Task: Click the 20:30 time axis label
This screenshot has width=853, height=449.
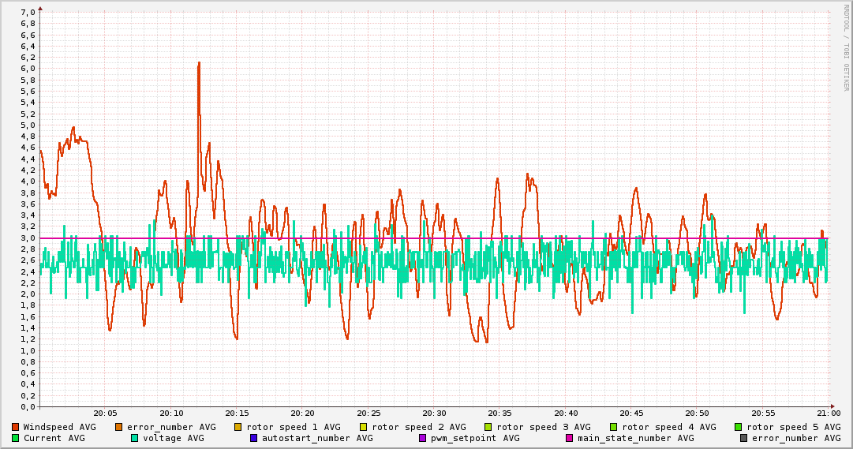Action: (434, 413)
